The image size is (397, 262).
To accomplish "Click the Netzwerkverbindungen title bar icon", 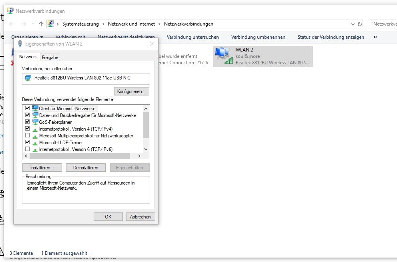I will click(x=10, y=11).
